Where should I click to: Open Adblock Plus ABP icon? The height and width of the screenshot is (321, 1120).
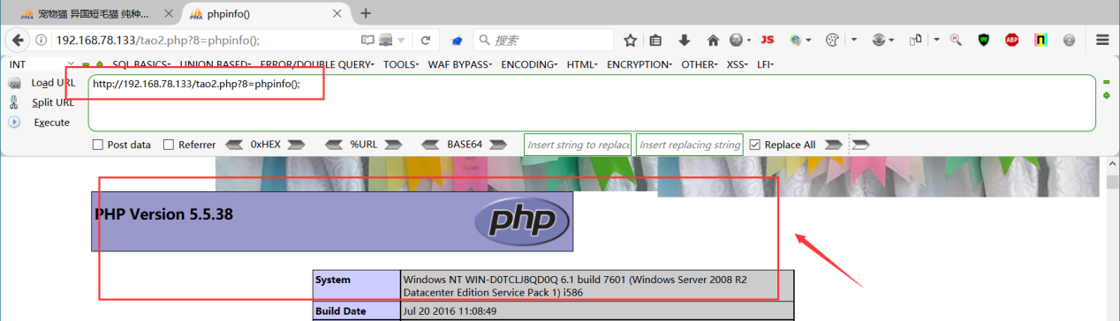tap(1012, 41)
